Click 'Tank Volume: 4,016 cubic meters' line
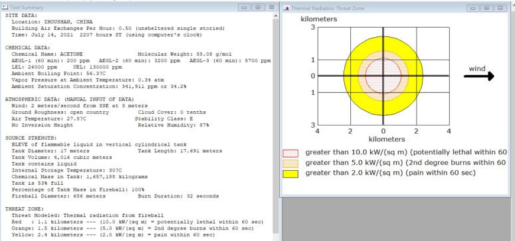The image size is (515, 241). [62, 158]
